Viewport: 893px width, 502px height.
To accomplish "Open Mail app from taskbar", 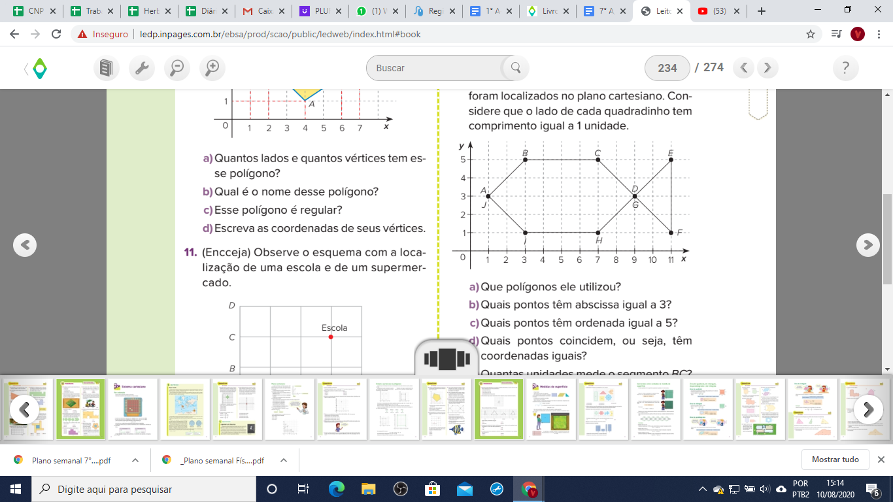I will pyautogui.click(x=465, y=489).
